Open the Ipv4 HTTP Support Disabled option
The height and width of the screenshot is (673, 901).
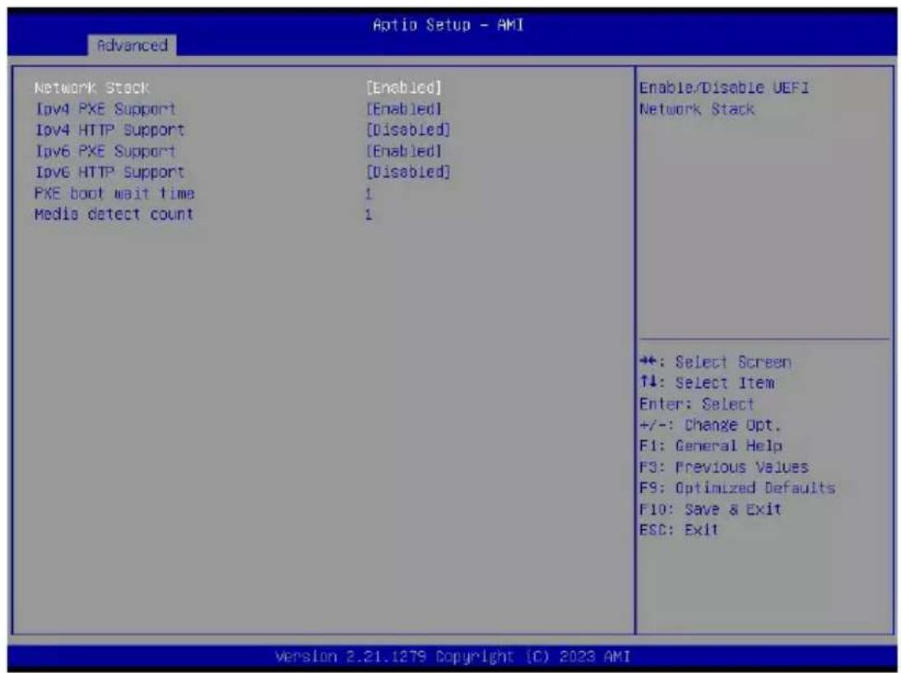click(408, 131)
